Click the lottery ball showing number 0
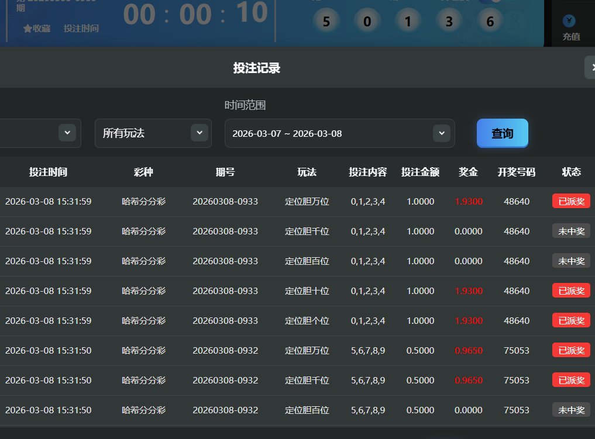Image resolution: width=595 pixels, height=439 pixels. coord(367,22)
